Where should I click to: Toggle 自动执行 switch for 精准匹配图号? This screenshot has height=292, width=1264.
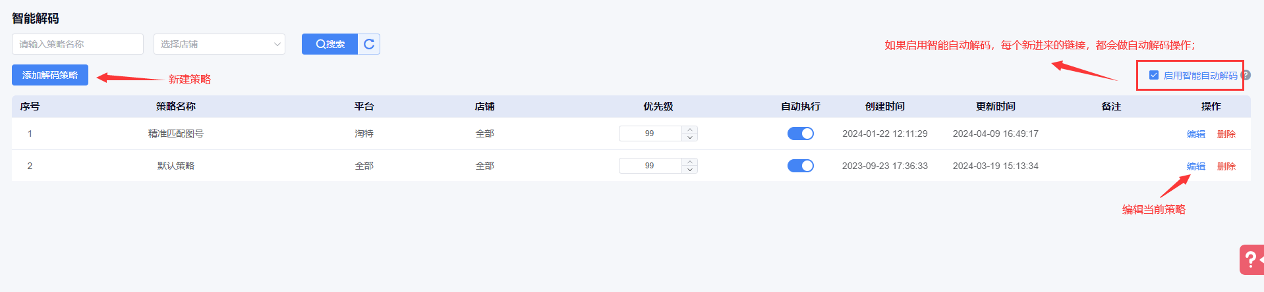[x=800, y=134]
